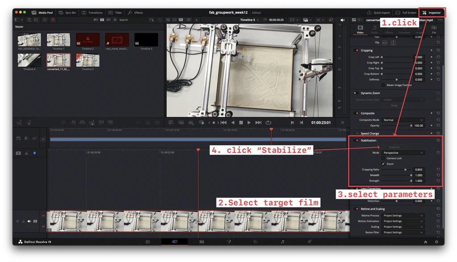Viewport: 457px width, 262px height.
Task: Stop playback in the viewer
Action: click(241, 123)
